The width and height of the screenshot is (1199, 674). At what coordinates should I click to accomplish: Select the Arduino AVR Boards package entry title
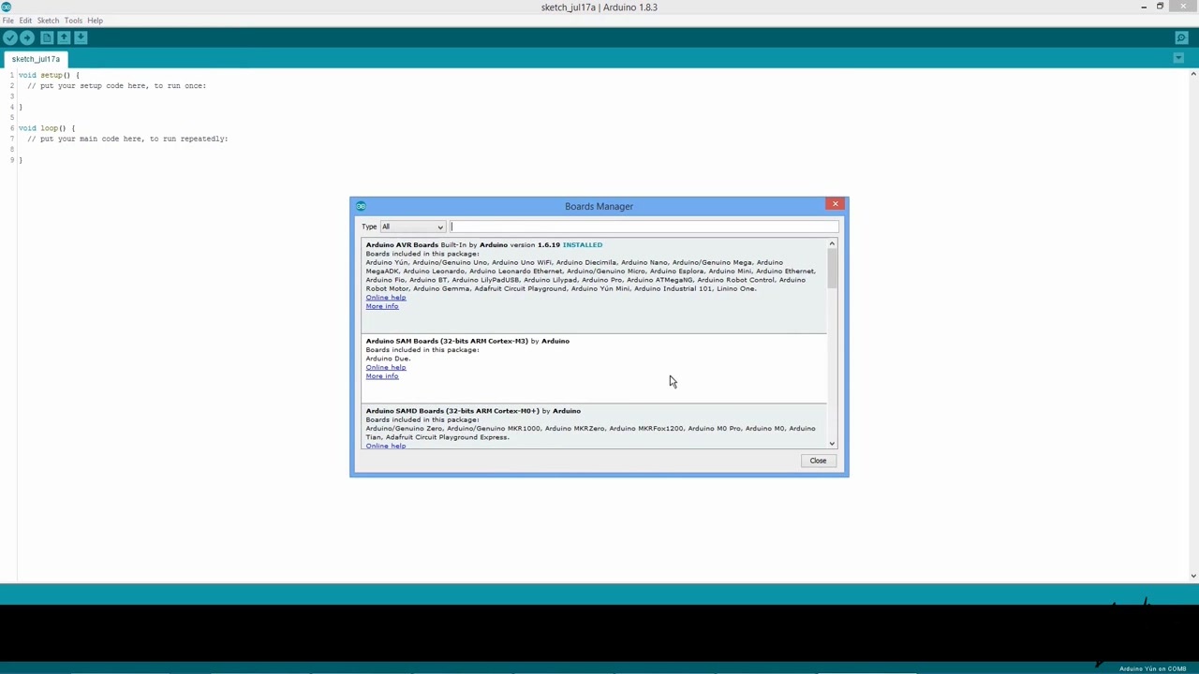(402, 244)
